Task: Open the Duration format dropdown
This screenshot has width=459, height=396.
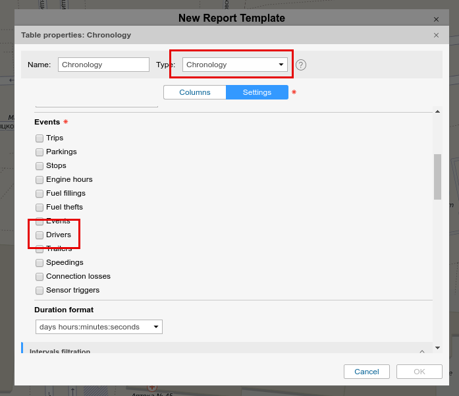Action: click(x=99, y=327)
